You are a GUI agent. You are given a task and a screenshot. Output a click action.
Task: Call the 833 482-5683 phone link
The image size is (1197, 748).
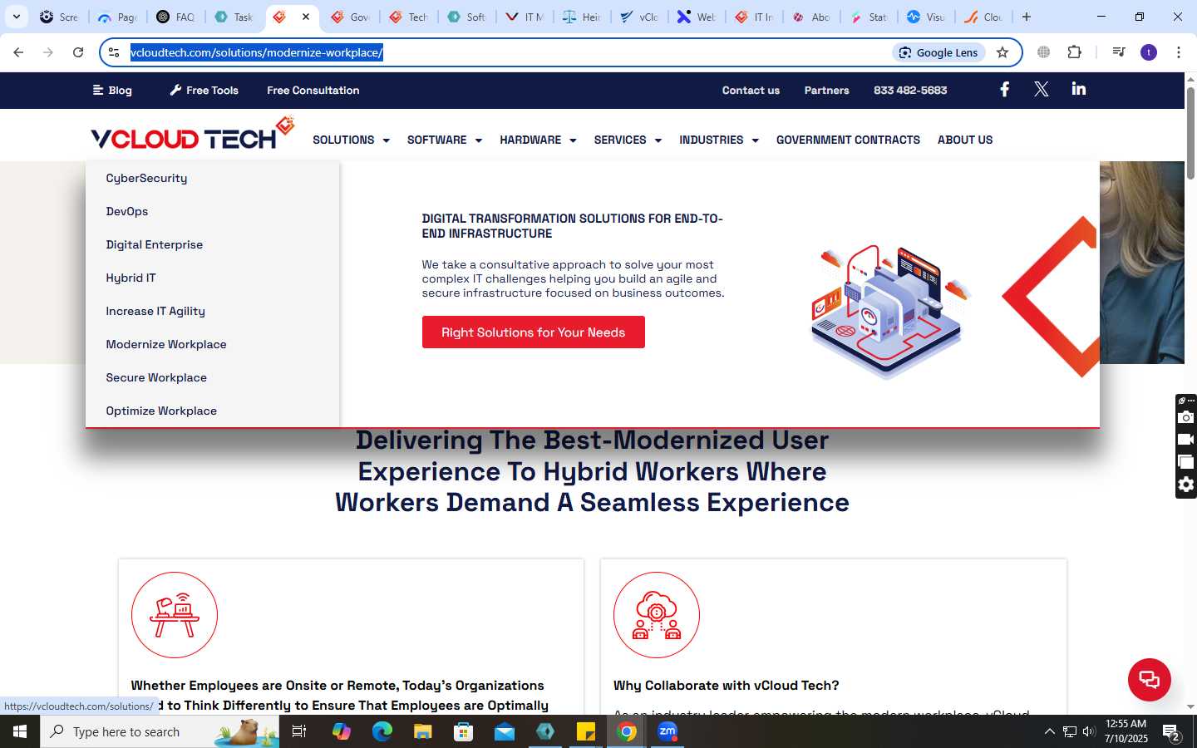tap(910, 90)
